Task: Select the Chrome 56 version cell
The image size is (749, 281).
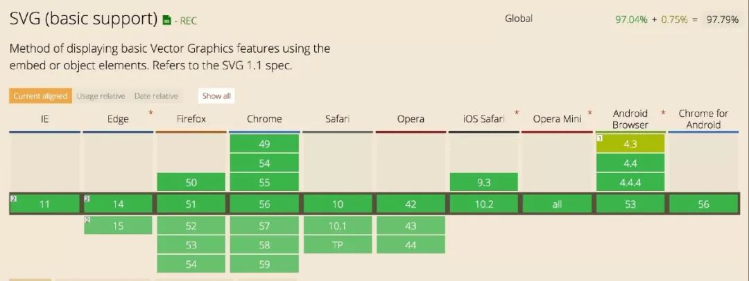Action: pos(264,204)
